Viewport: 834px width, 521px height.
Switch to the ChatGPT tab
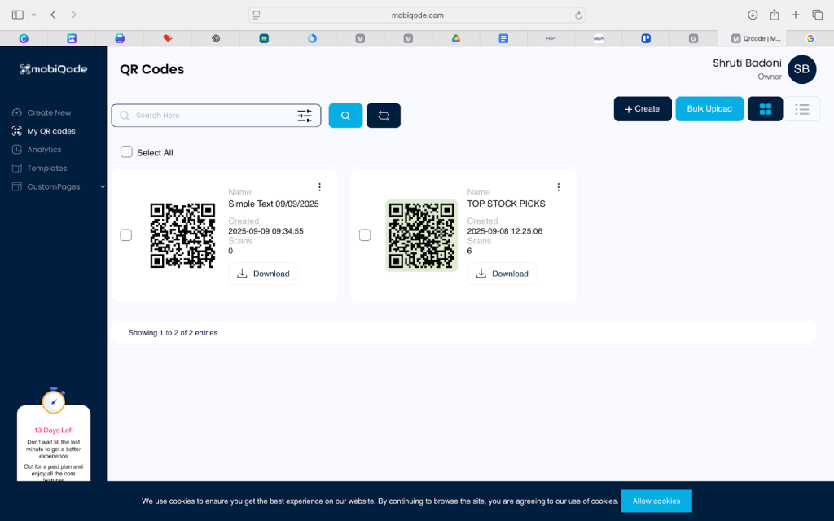pyautogui.click(x=215, y=38)
